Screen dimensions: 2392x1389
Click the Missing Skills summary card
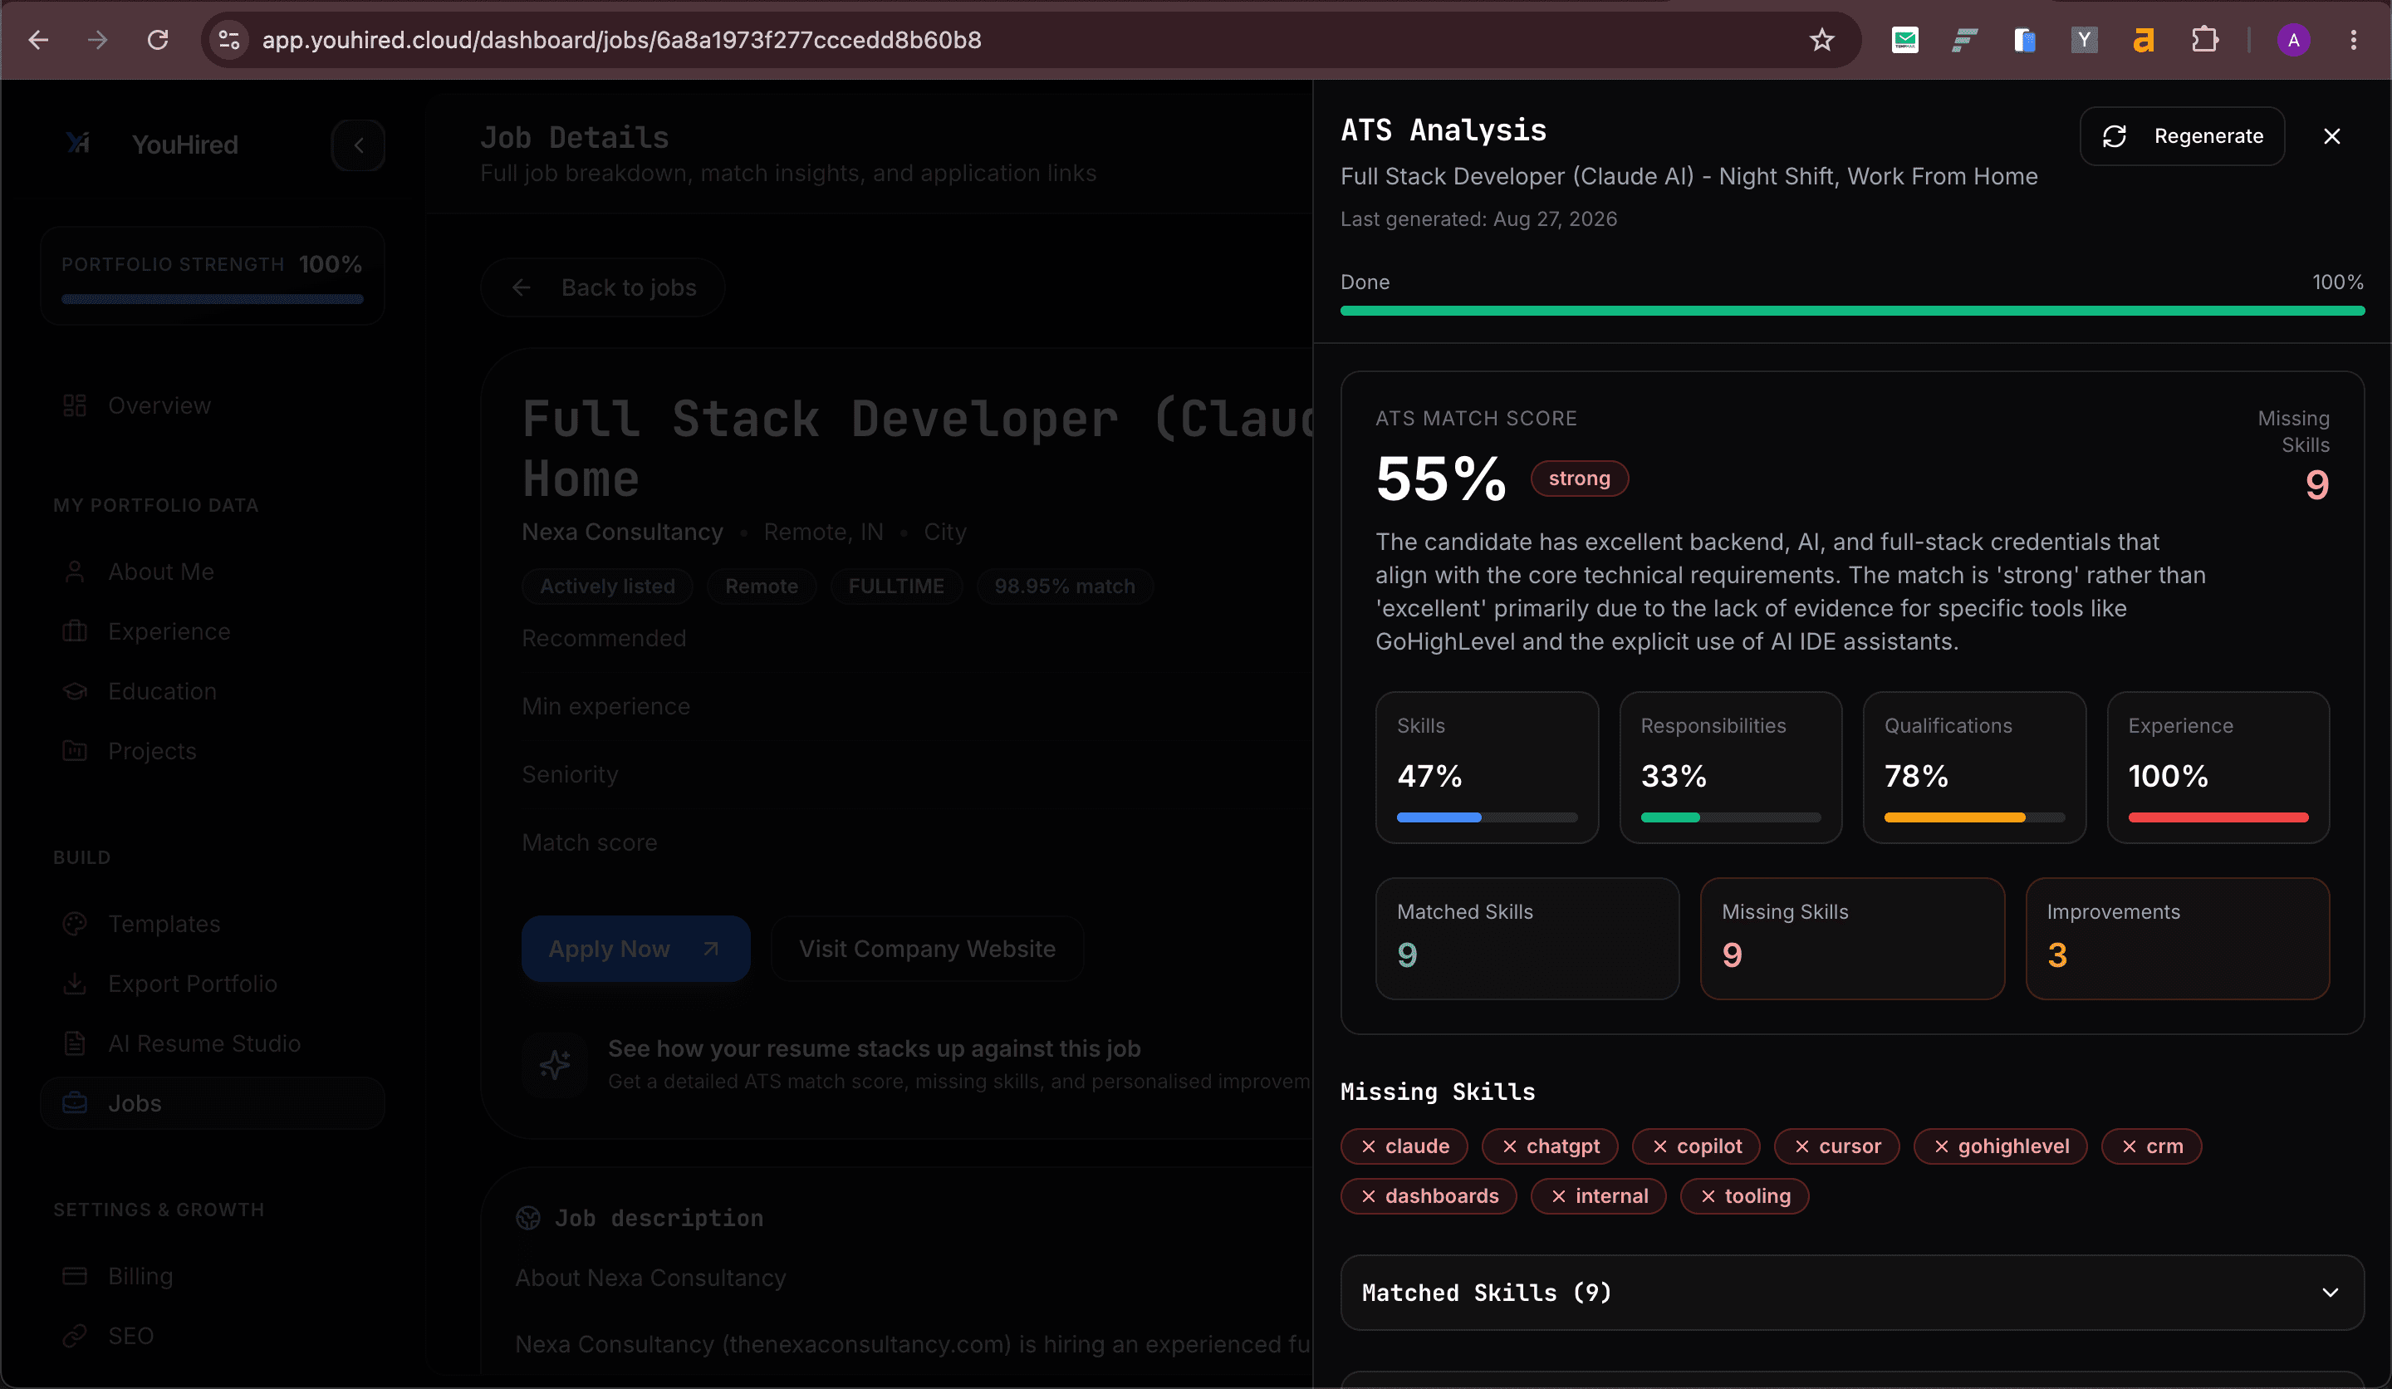pyautogui.click(x=1851, y=938)
